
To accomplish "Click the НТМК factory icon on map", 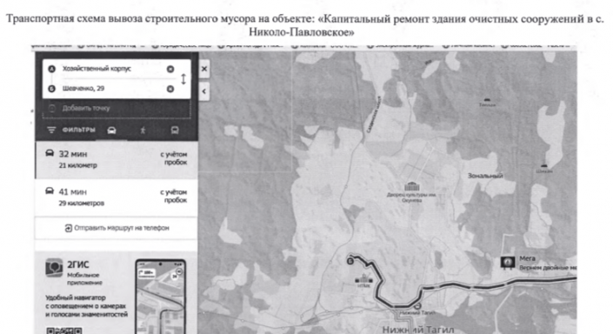I will [x=364, y=278].
